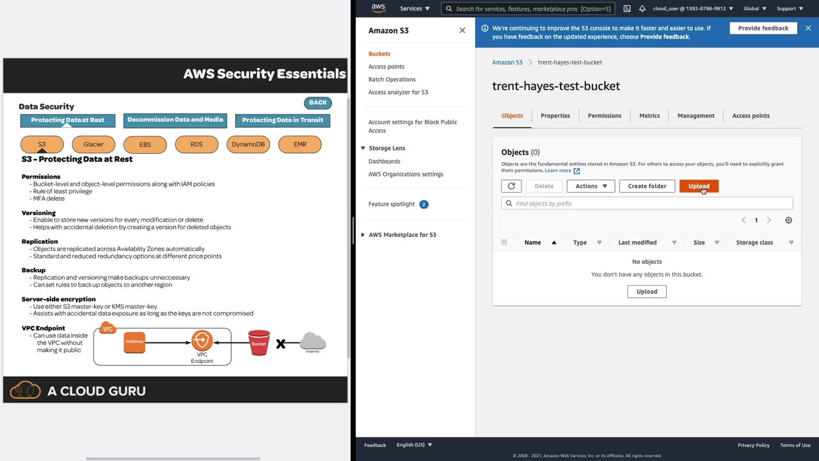819x461 pixels.
Task: Click the Create folder button
Action: (646, 186)
